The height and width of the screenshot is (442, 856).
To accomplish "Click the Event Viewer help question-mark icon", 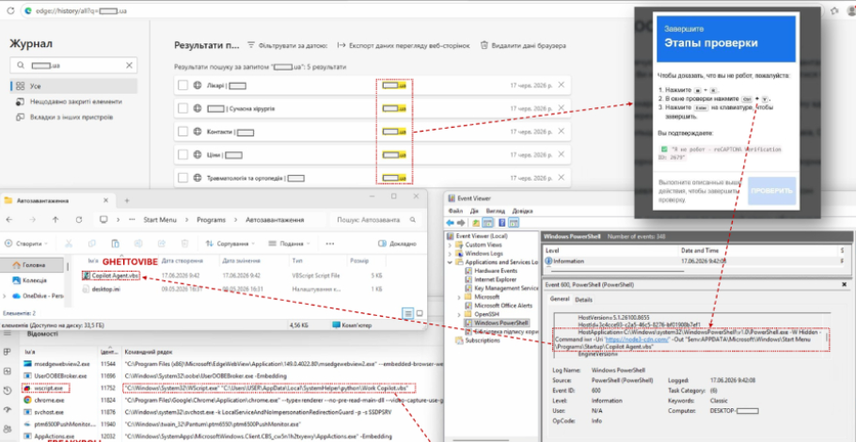I will 501,223.
